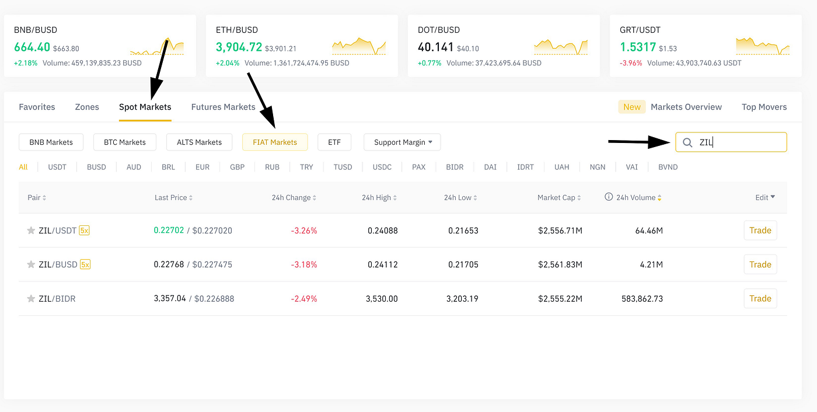Filter by BUSD quote currency

click(96, 167)
